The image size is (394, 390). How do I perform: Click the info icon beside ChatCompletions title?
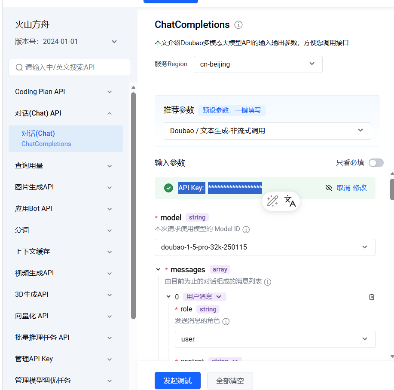pos(238,25)
